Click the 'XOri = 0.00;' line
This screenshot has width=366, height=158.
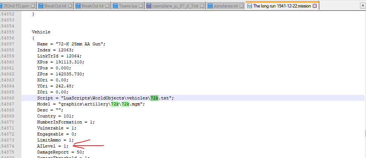point(53,80)
